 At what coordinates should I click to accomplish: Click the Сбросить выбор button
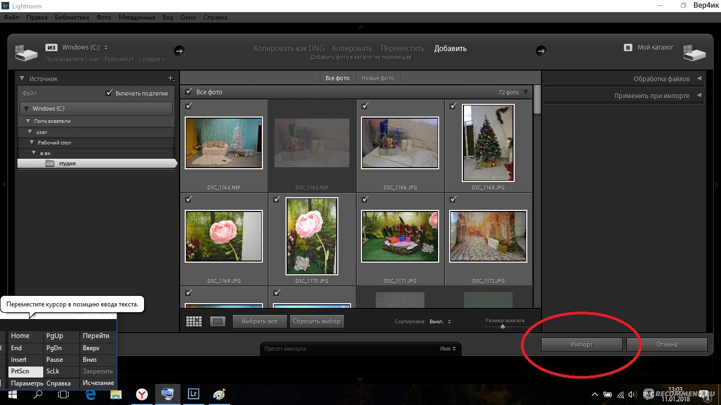(317, 321)
